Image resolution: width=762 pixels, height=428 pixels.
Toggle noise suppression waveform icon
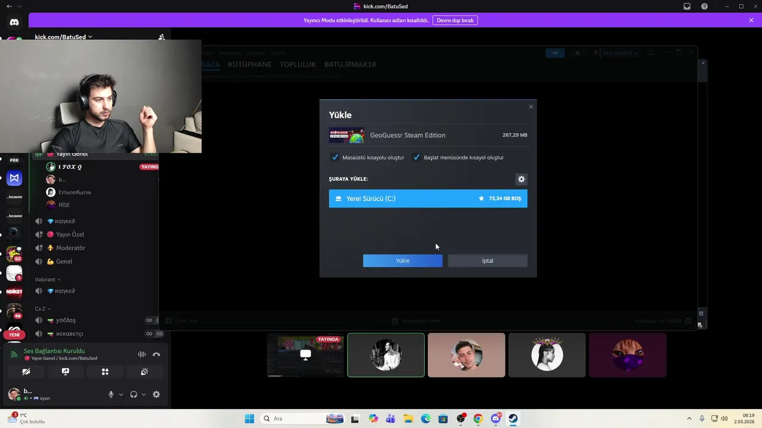(x=142, y=354)
